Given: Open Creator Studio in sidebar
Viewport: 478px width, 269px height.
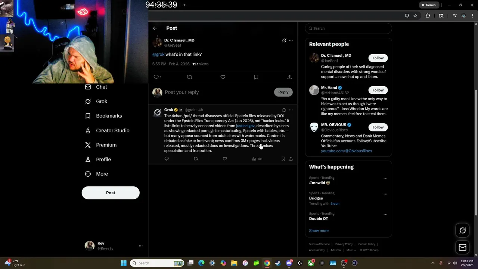Looking at the screenshot, I should pyautogui.click(x=108, y=130).
